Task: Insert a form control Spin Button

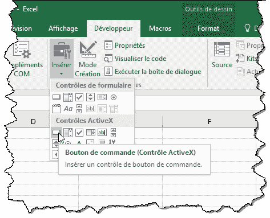Action: click(90, 97)
